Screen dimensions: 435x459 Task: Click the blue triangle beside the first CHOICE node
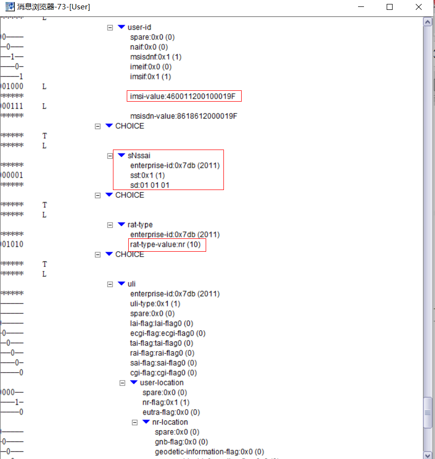[109, 126]
